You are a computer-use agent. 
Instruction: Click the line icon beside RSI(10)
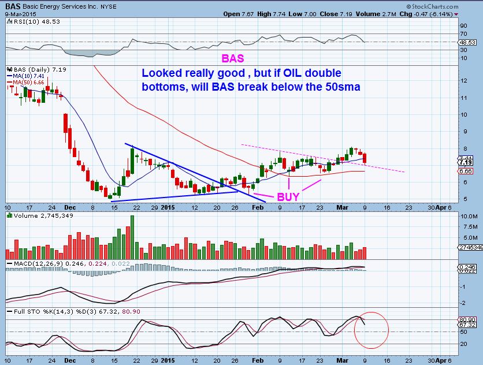[x=10, y=22]
